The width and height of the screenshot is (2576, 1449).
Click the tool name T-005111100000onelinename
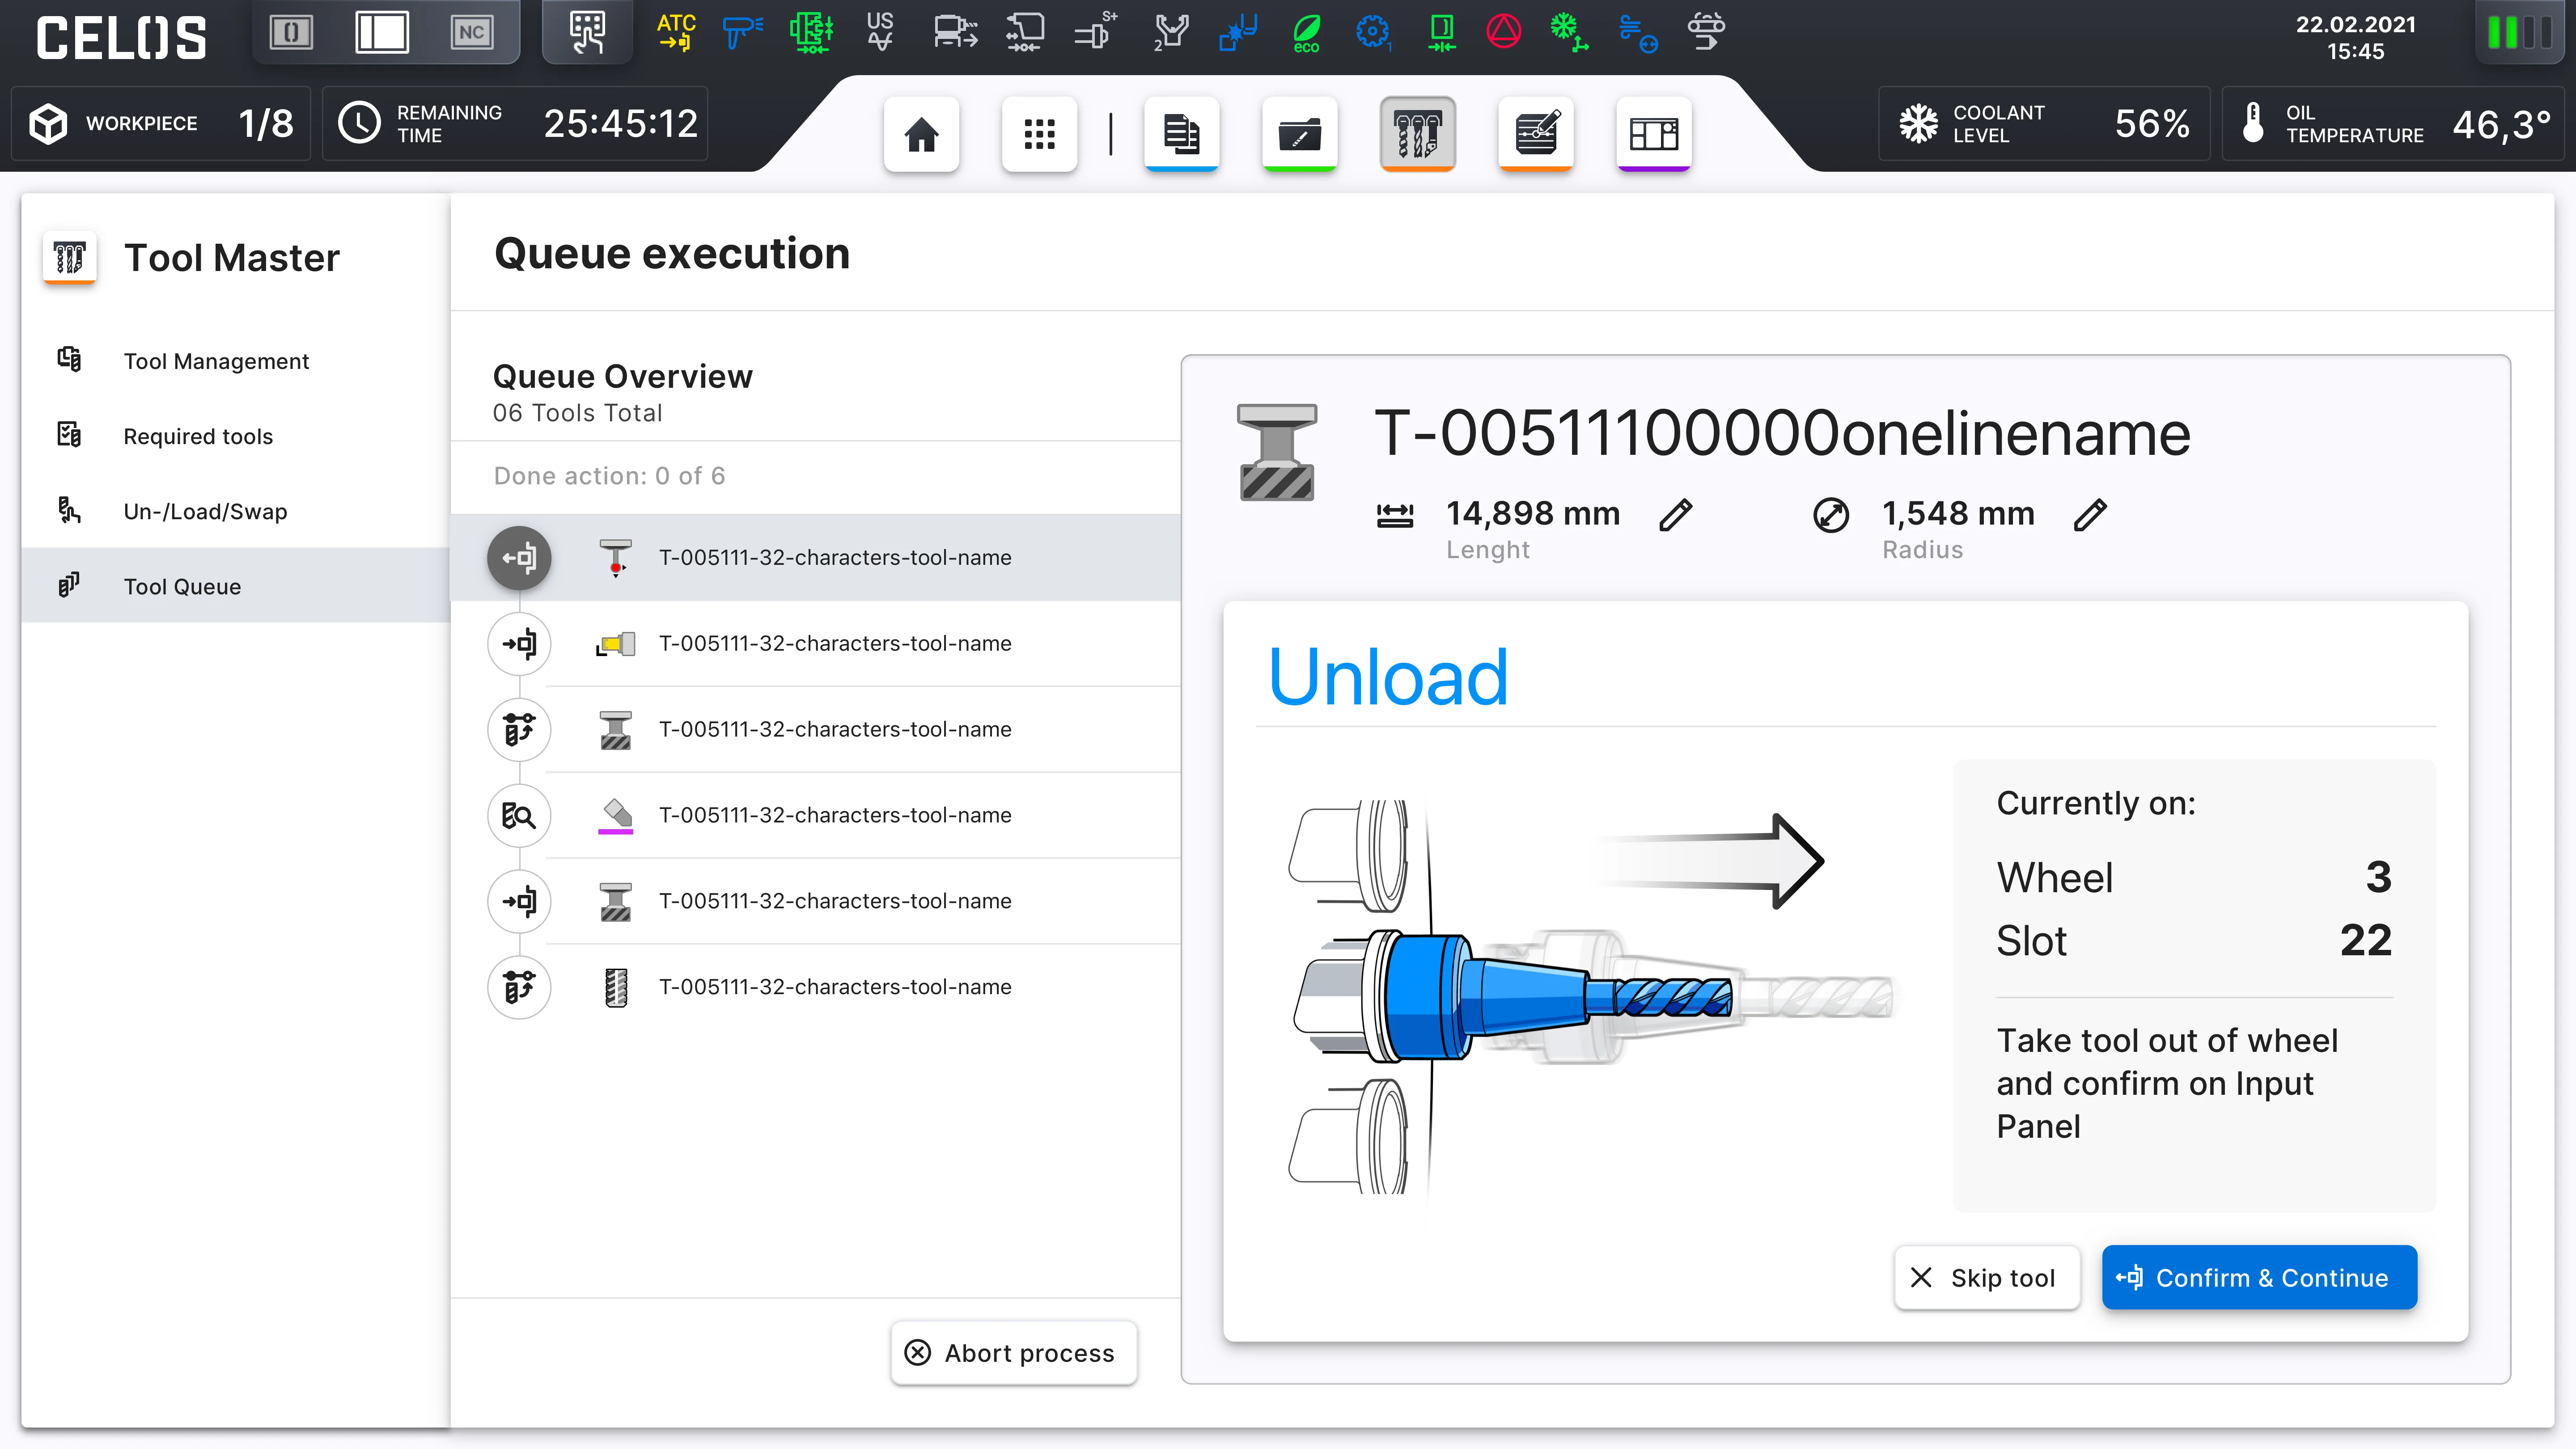pos(1783,434)
